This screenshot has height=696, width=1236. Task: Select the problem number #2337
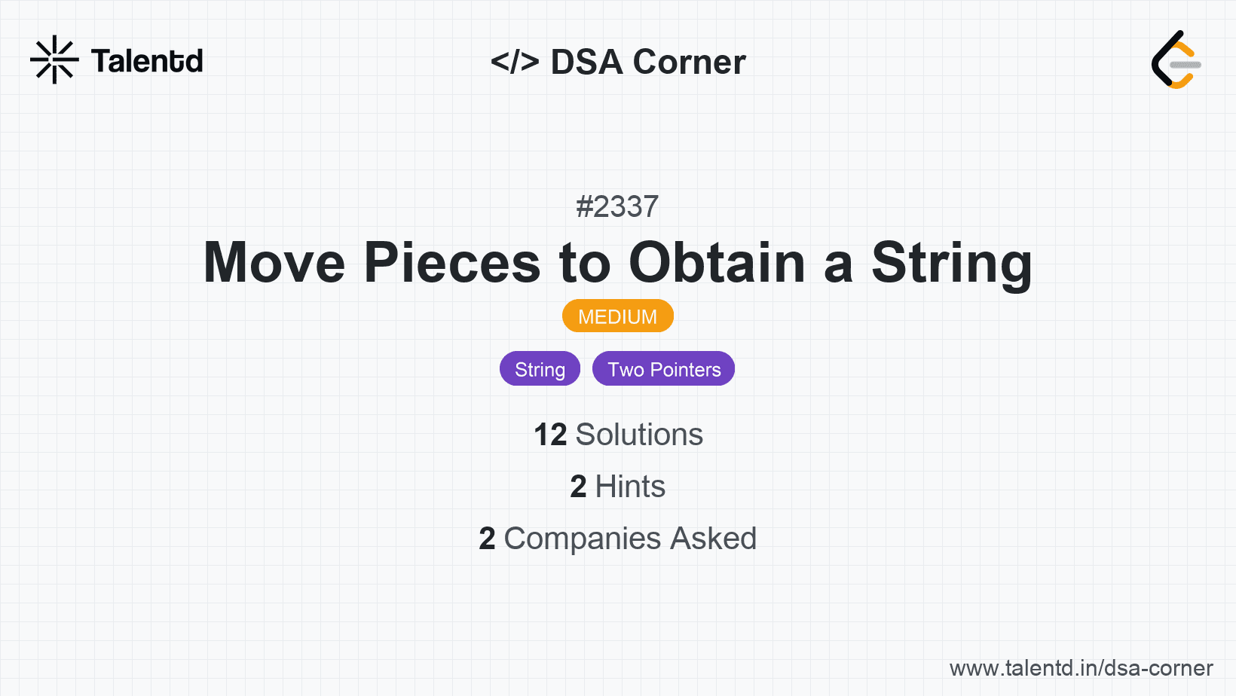click(617, 206)
